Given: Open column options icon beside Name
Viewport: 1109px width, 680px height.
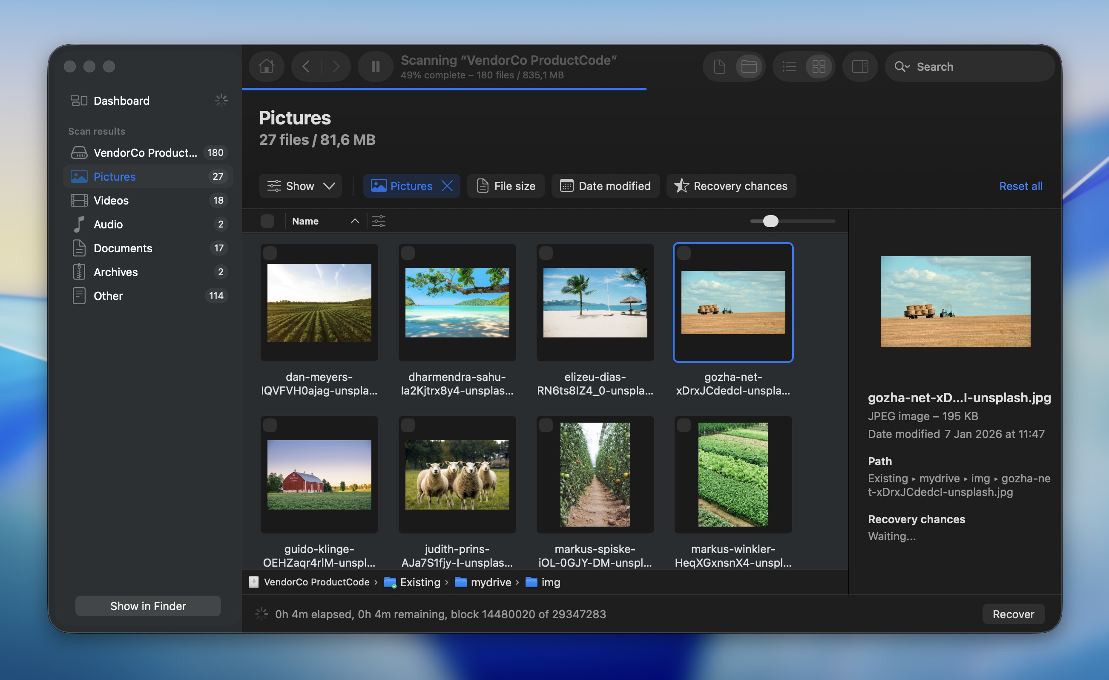Looking at the screenshot, I should tap(379, 221).
